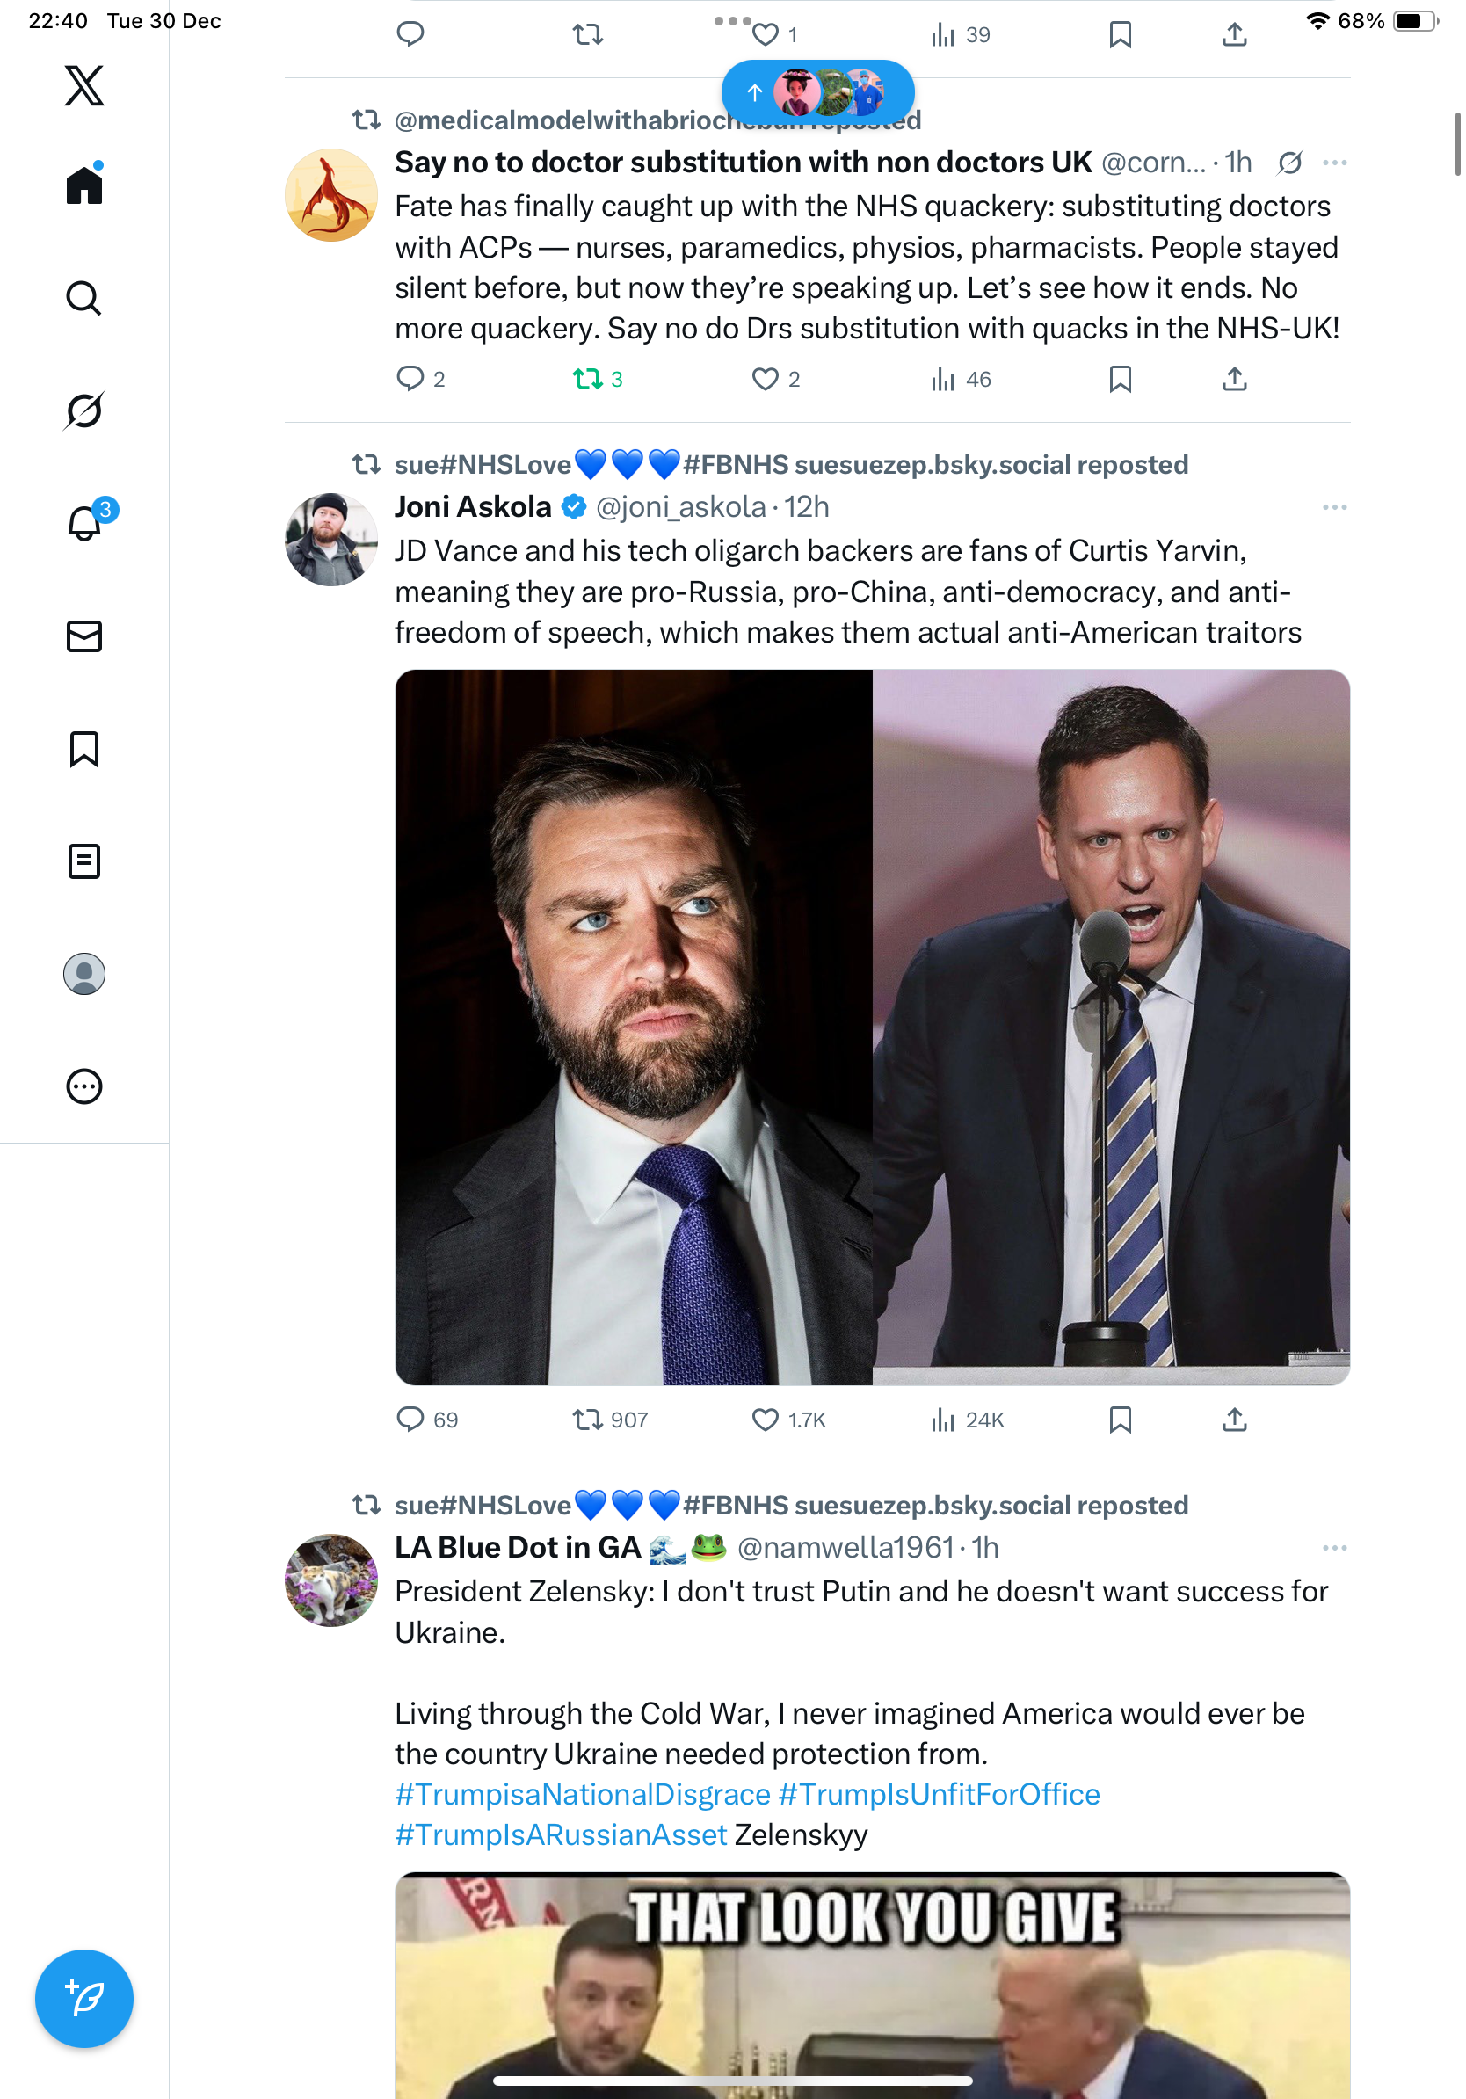
Task: Like the Joni Askola post
Action: (765, 1420)
